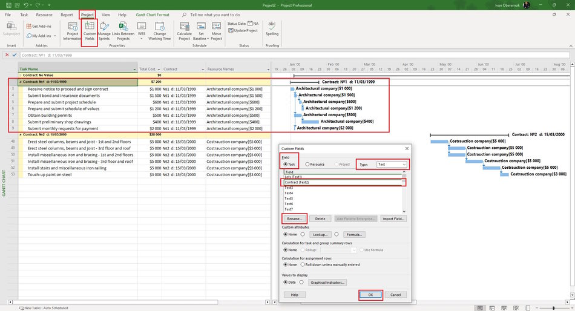The width and height of the screenshot is (575, 311).
Task: Switch to Resource Sheet view in status bar
Action: coord(516,308)
